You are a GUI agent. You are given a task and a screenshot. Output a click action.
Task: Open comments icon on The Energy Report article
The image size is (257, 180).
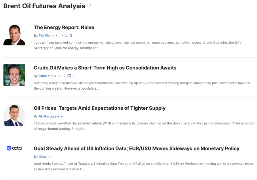click(67, 36)
